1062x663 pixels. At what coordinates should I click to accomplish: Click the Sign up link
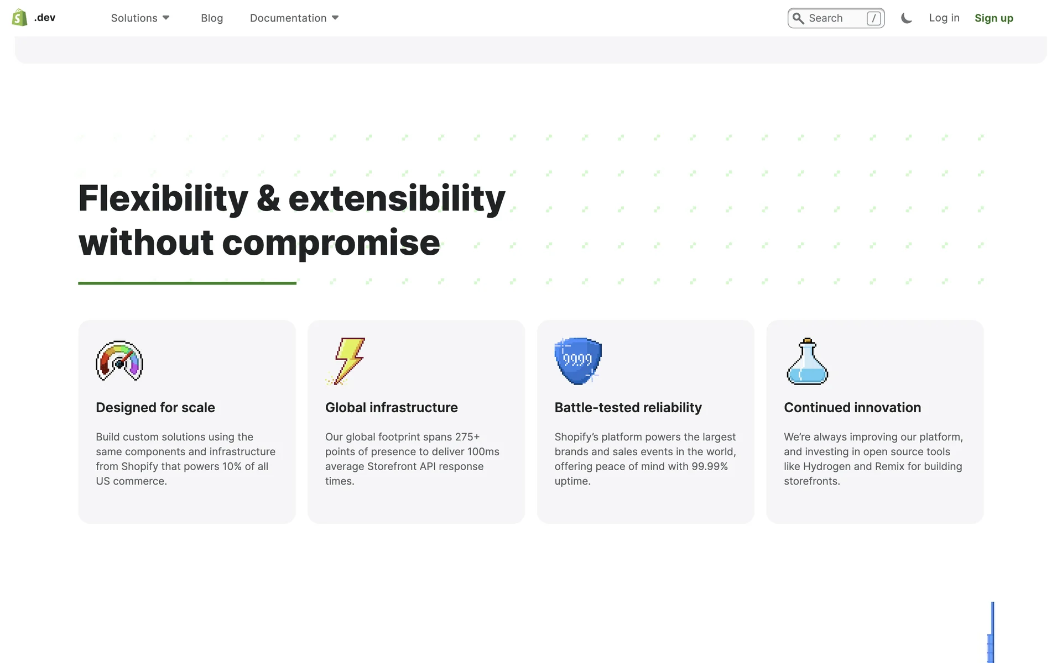point(993,18)
